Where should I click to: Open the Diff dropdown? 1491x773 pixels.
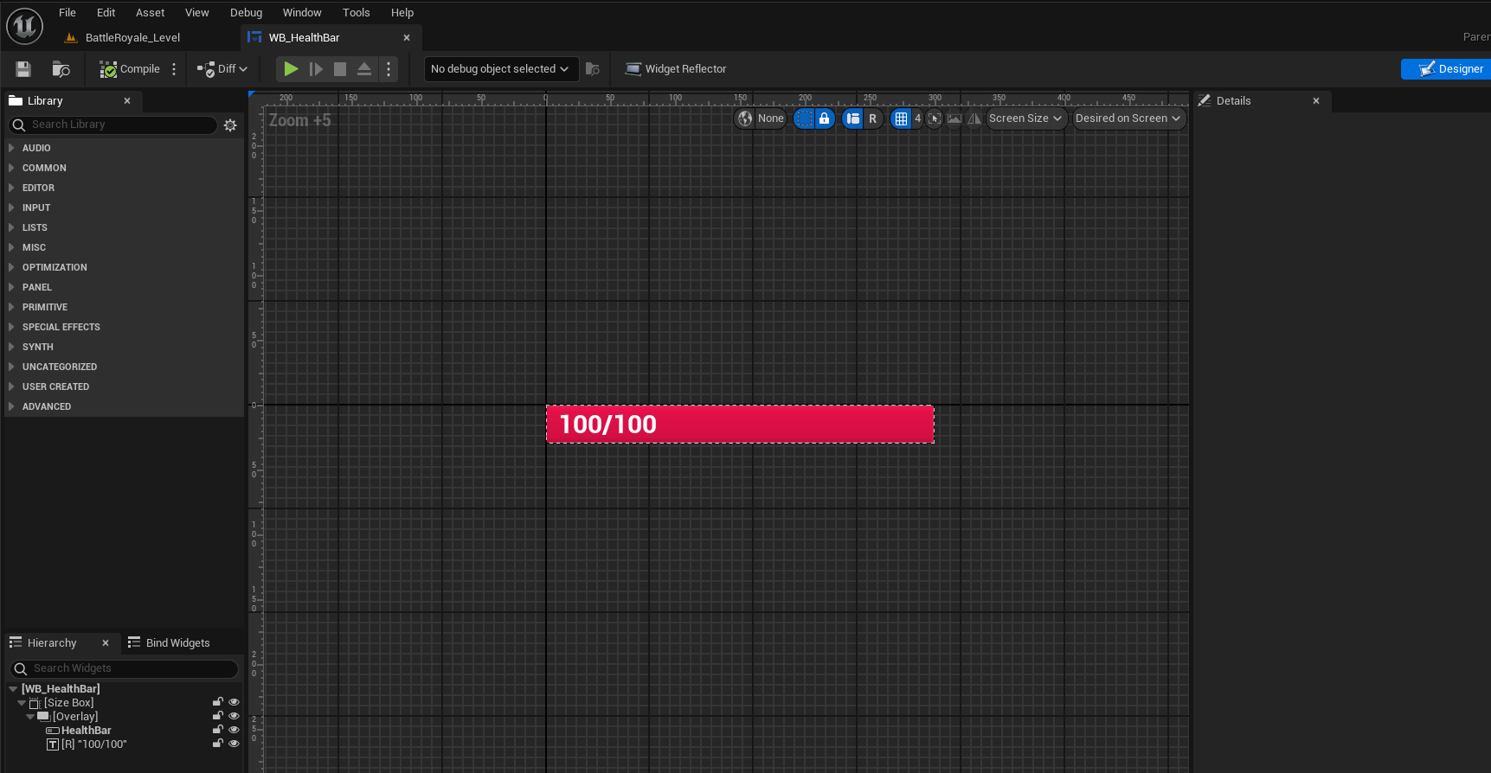(x=222, y=69)
